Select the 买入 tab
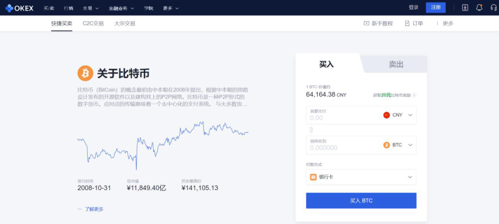Screen dimensions: 499x224 [327, 64]
